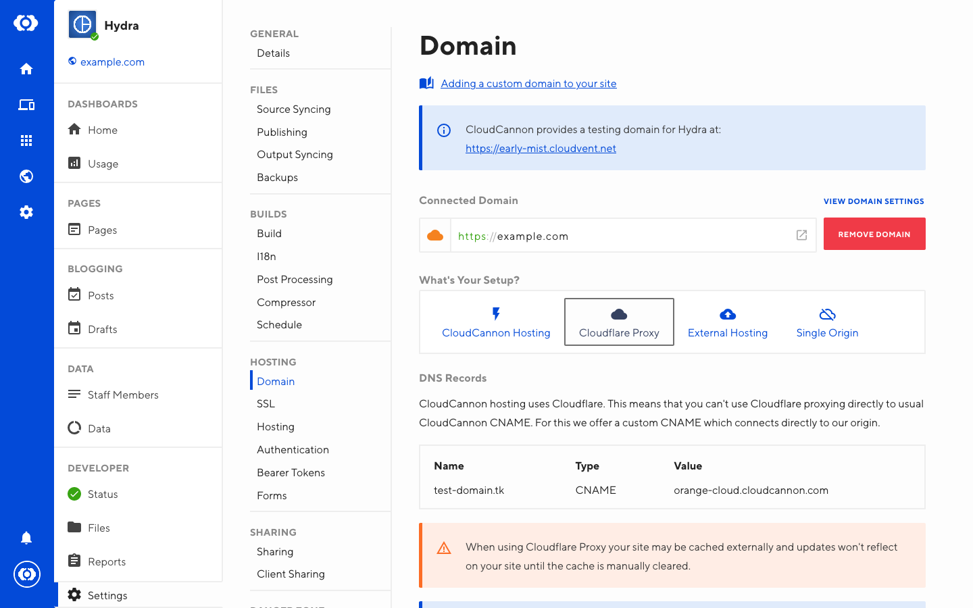Open Authentication settings
This screenshot has width=973, height=608.
[x=293, y=450]
